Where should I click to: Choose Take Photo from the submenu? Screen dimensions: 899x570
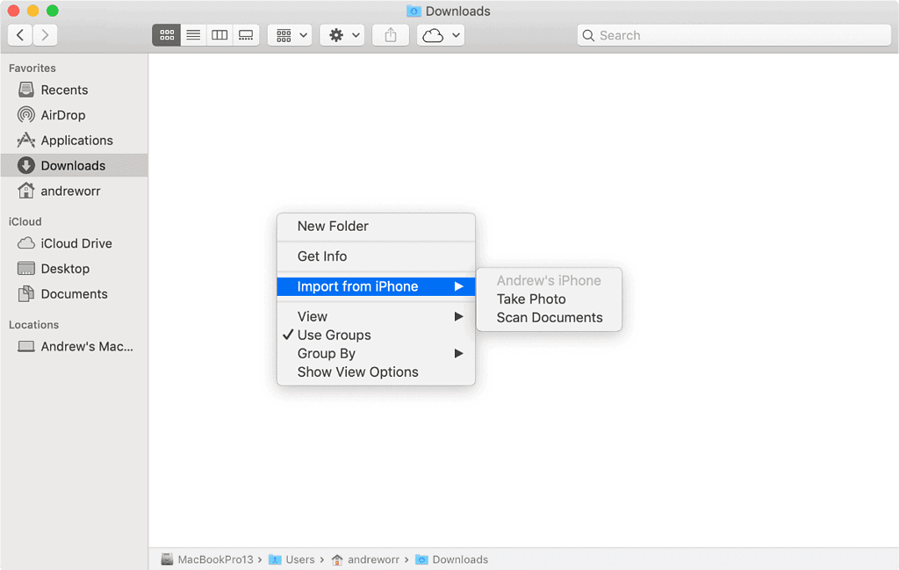(x=529, y=299)
